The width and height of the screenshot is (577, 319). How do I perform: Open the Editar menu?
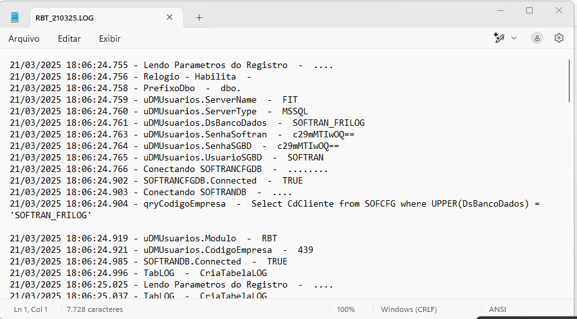pyautogui.click(x=69, y=39)
